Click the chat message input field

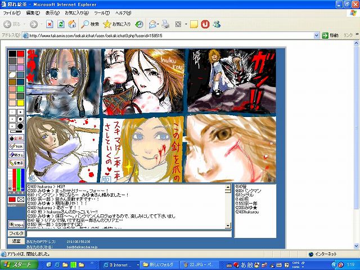(x=129, y=234)
